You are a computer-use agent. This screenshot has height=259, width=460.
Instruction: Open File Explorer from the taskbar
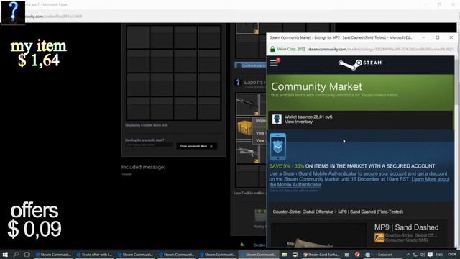click(x=285, y=254)
